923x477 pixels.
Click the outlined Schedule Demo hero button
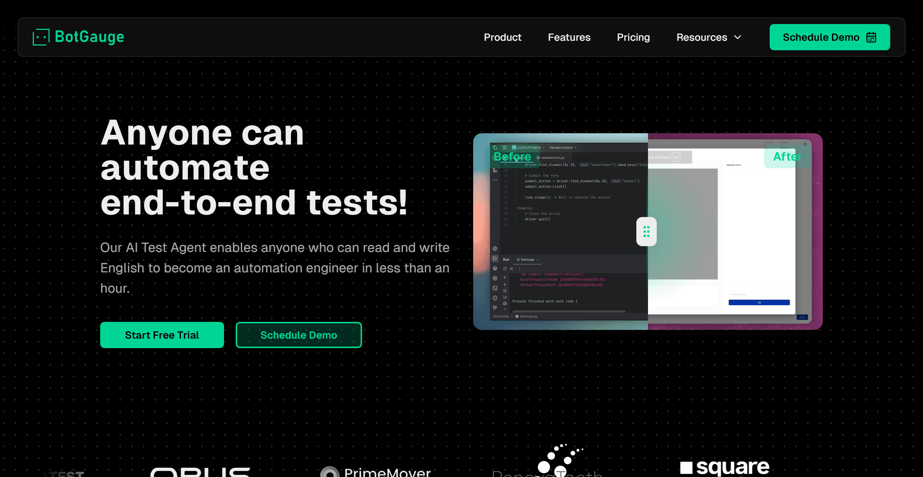coord(299,335)
